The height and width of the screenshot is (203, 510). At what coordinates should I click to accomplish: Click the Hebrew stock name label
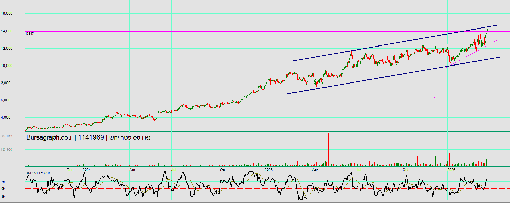(130, 137)
